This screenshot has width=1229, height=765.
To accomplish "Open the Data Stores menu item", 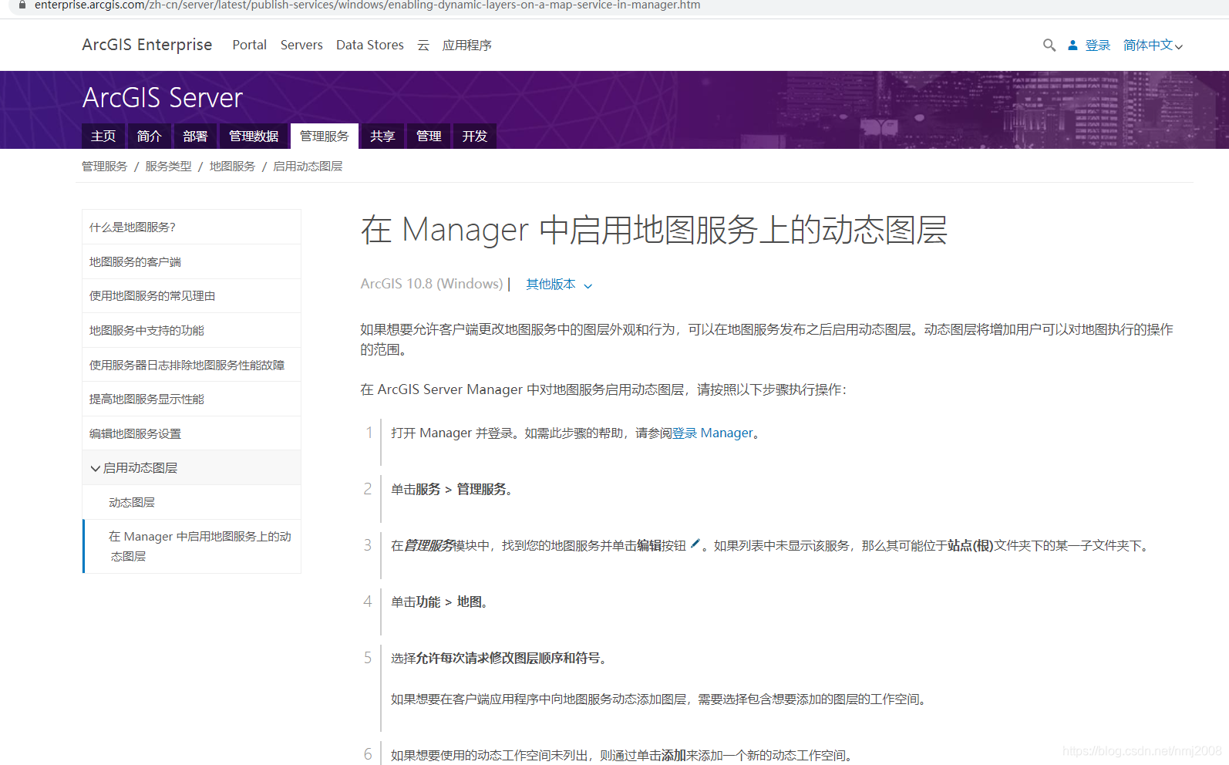I will click(x=370, y=45).
